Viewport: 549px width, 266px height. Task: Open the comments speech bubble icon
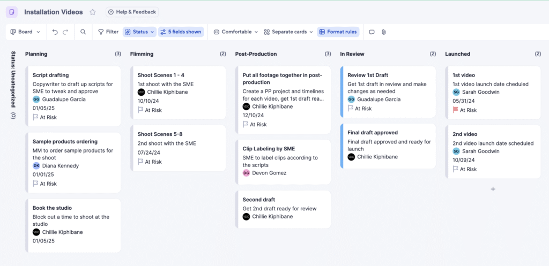(372, 32)
